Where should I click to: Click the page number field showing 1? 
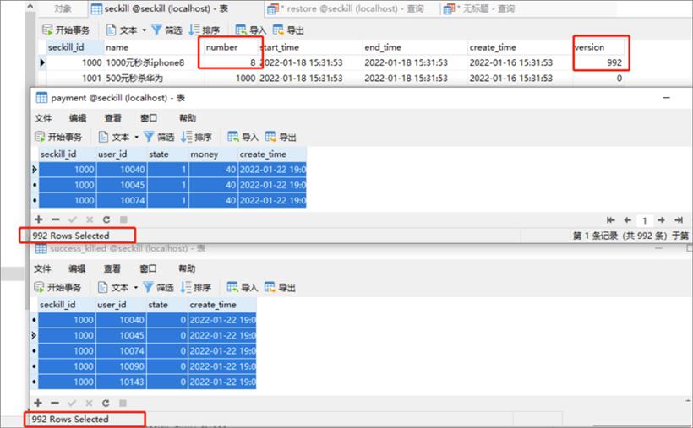[x=644, y=220]
